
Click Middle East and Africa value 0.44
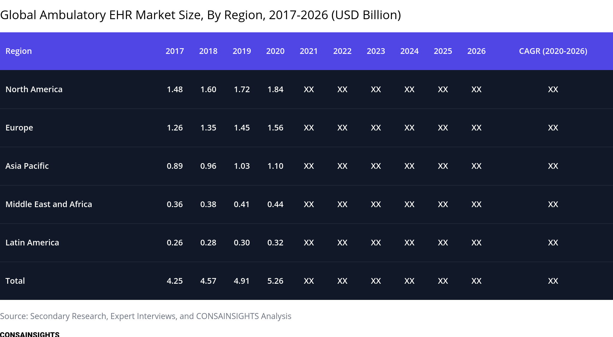(275, 204)
